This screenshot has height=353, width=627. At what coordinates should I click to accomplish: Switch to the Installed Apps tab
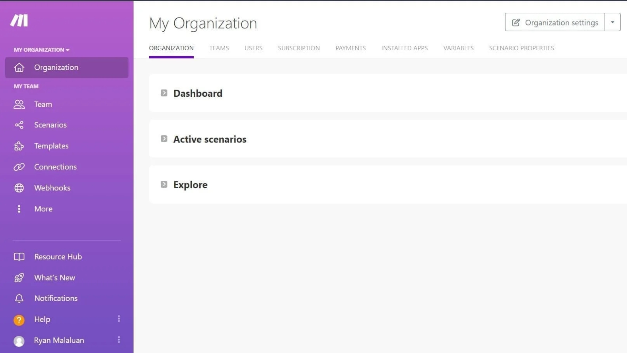point(404,48)
